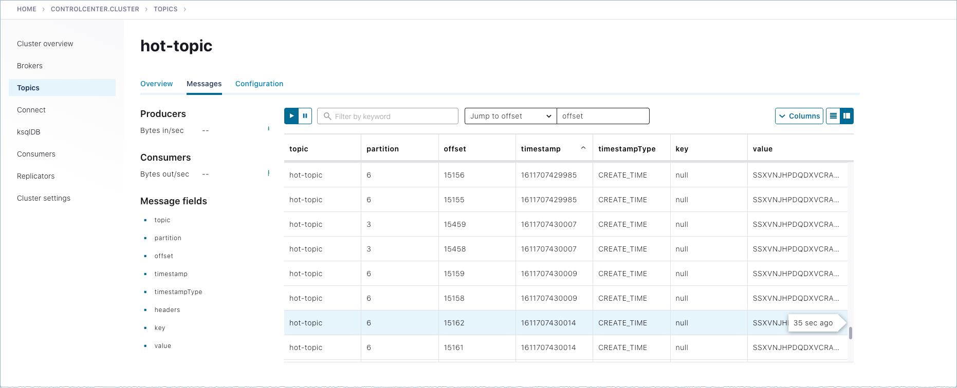This screenshot has width=957, height=388.
Task: Open Cluster settings in sidebar
Action: [x=44, y=198]
